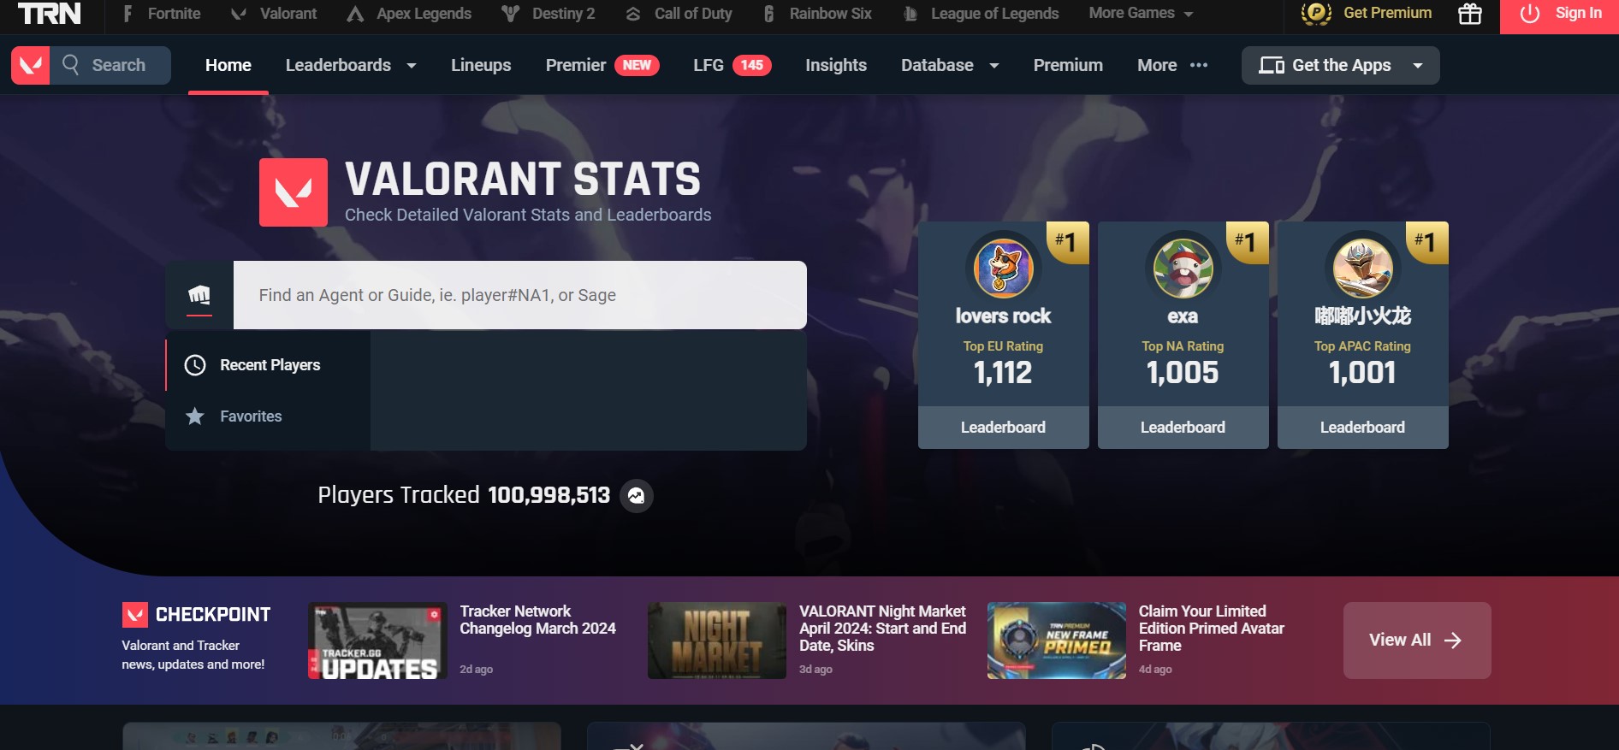Open the gift box icon
This screenshot has height=750, width=1619.
pyautogui.click(x=1469, y=14)
